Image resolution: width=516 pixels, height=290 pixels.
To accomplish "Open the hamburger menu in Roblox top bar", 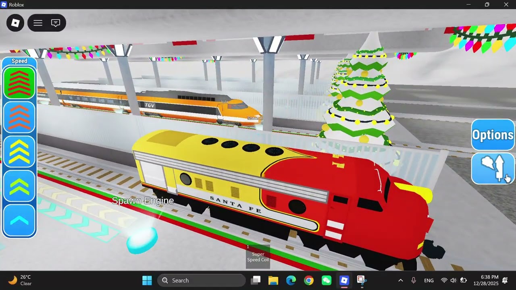I will click(x=38, y=23).
